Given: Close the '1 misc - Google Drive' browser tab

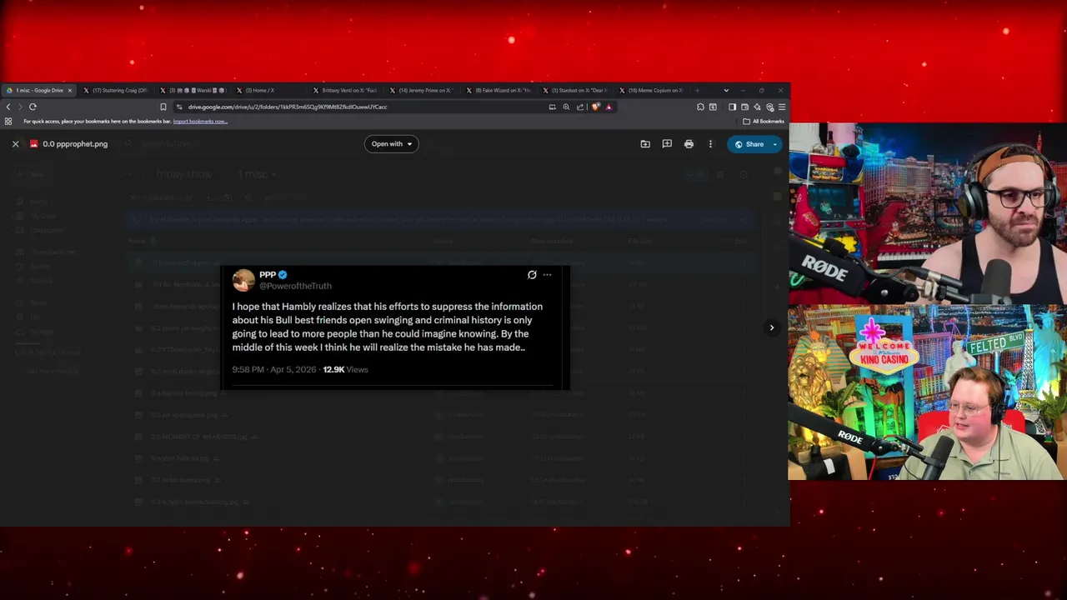Looking at the screenshot, I should click(x=70, y=90).
